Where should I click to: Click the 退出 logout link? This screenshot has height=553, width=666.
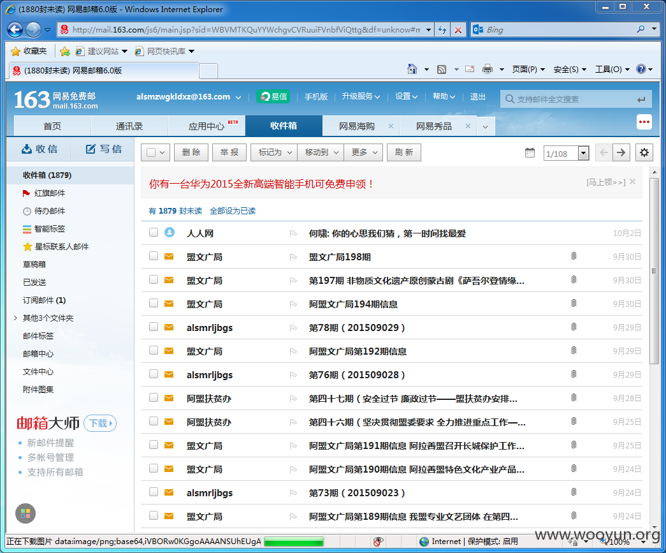[x=477, y=96]
